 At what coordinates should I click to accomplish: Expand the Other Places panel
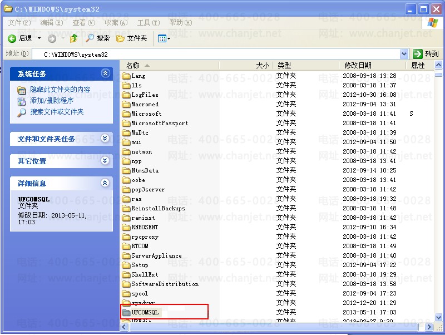[x=105, y=161]
